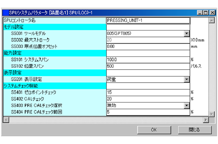Image resolution: width=218 pixels, height=144 pixels.
Task: Click the SS003 原点位置オフセット label
Action: 34,47
